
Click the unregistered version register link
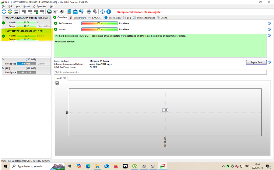click(x=140, y=12)
